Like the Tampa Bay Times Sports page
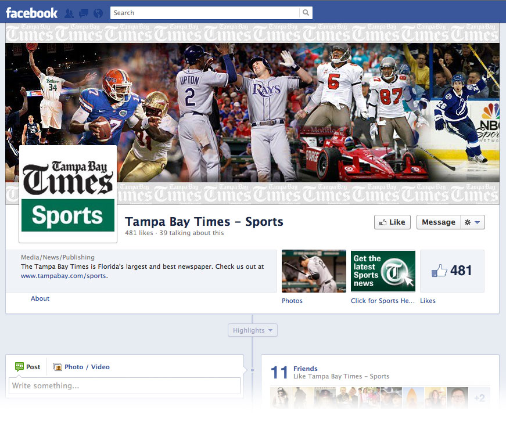 click(x=392, y=222)
